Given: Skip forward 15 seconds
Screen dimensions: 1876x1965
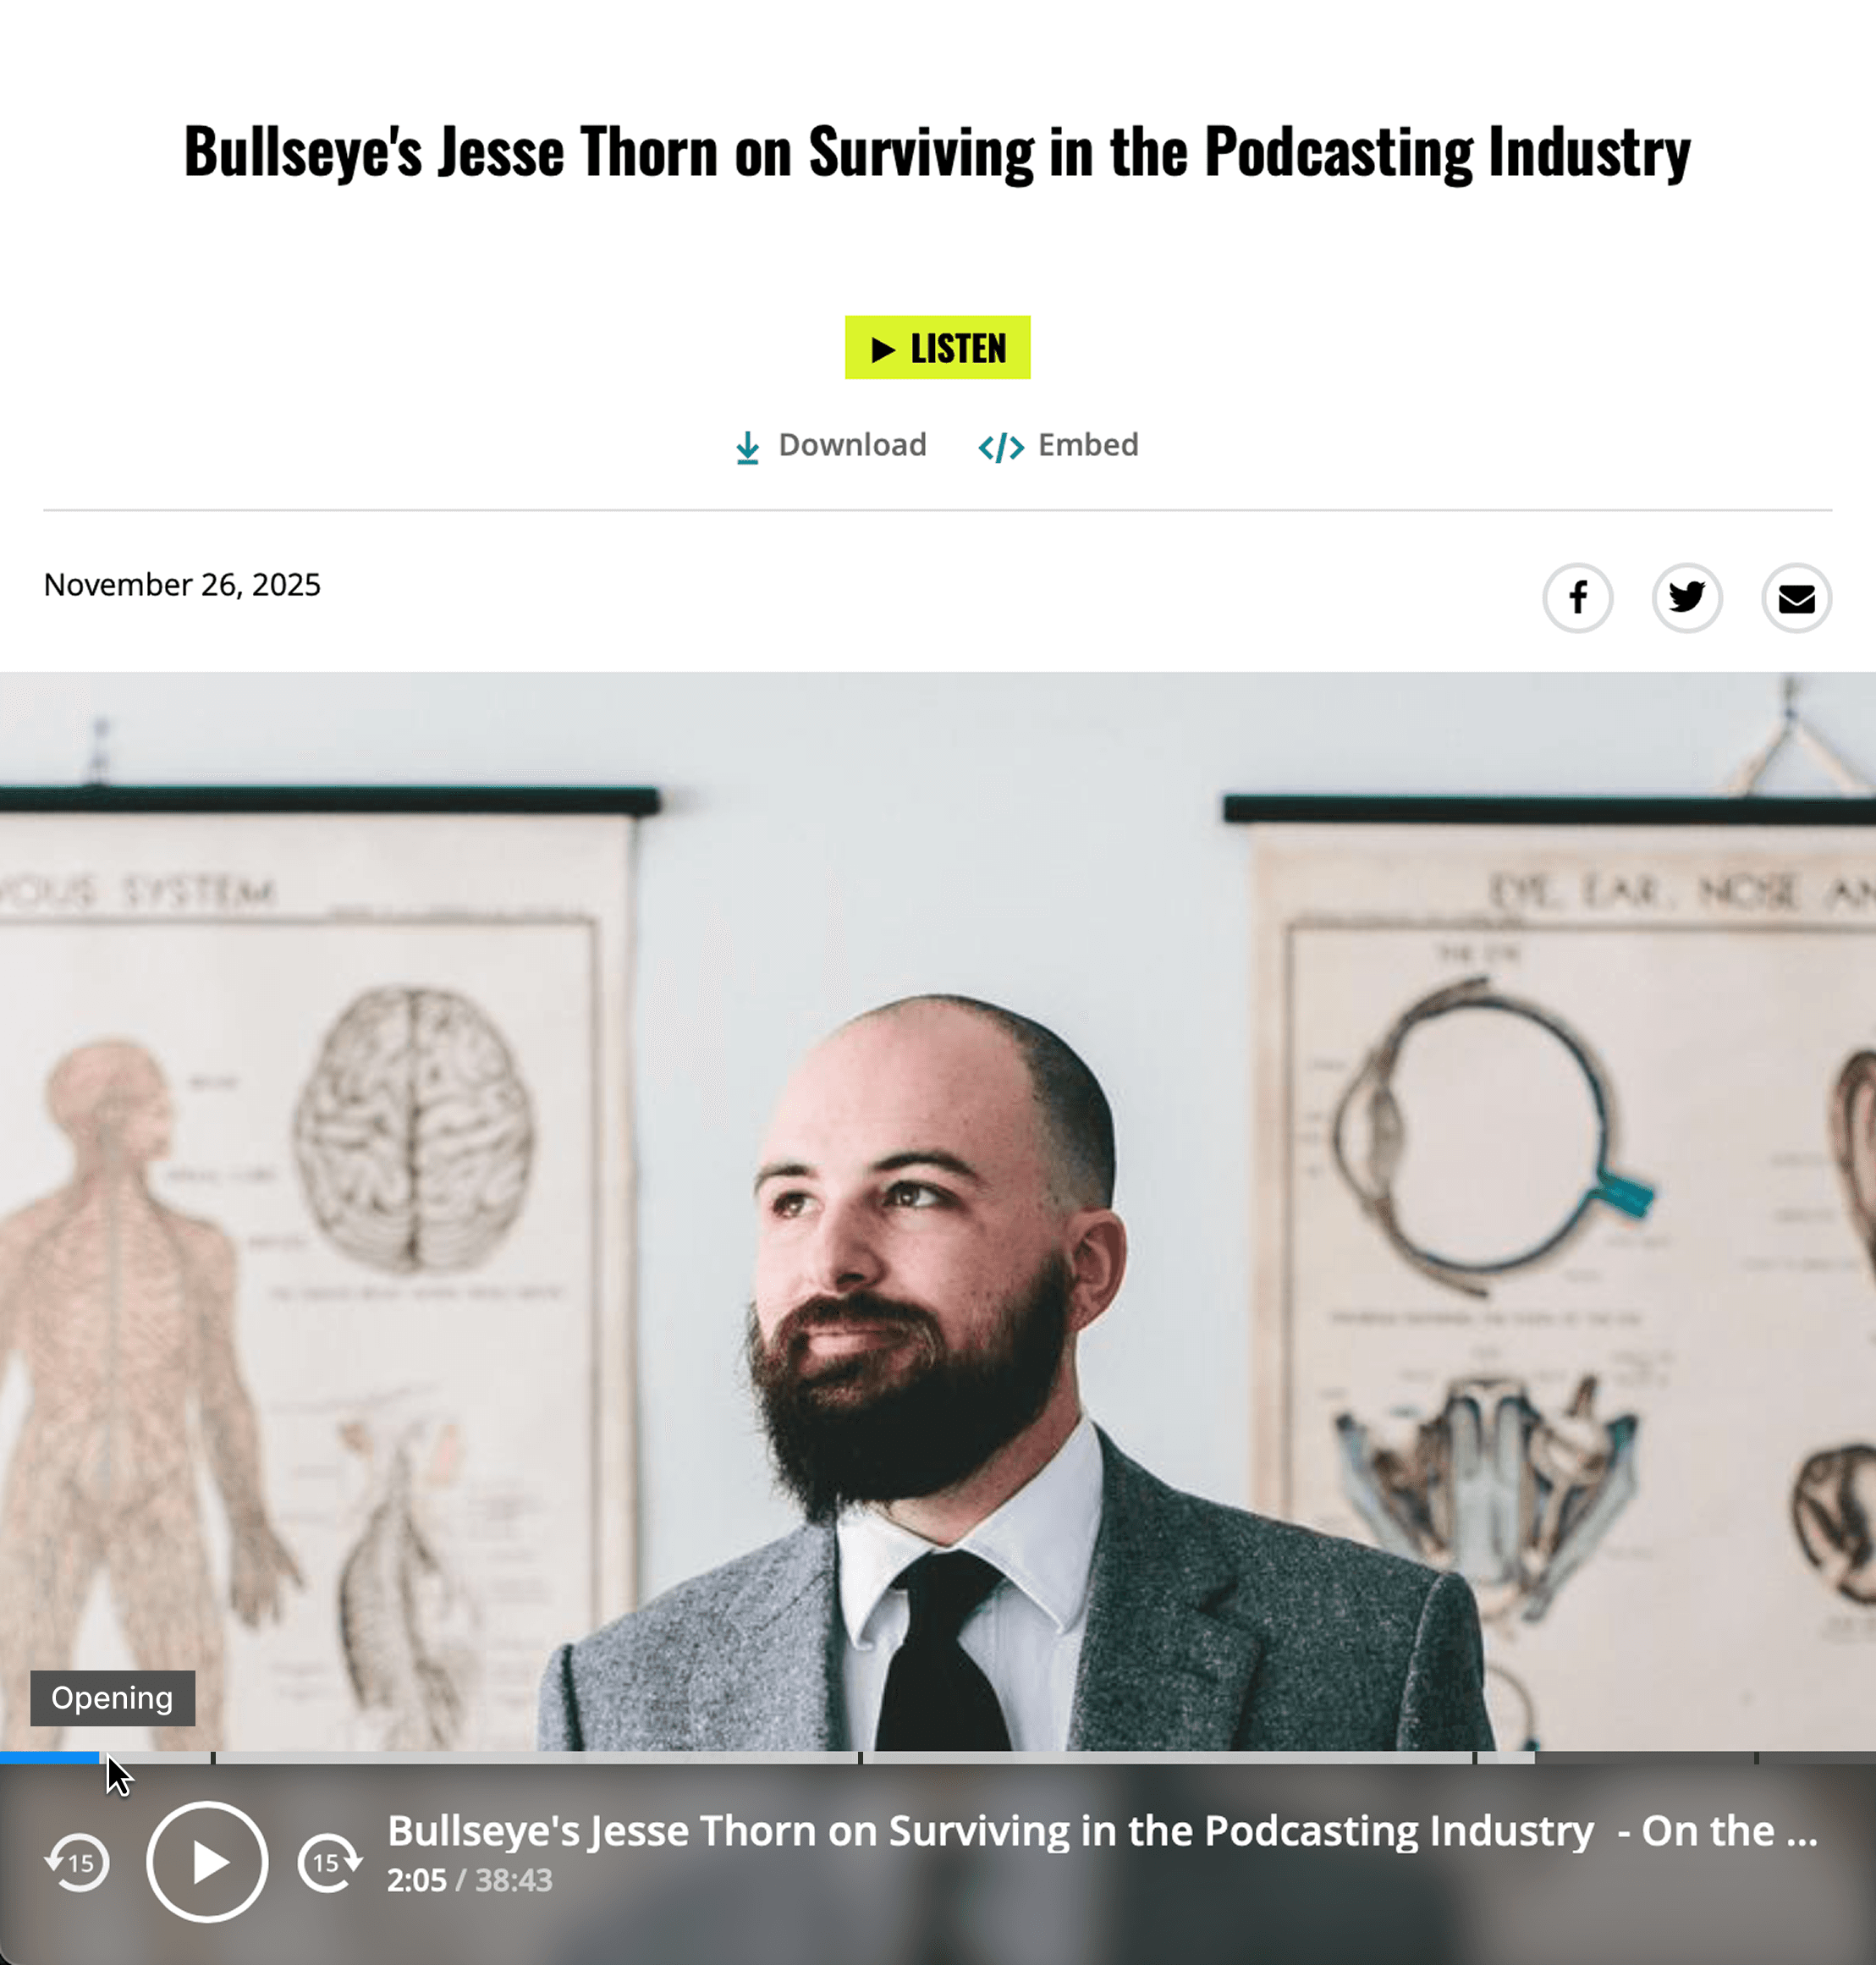Looking at the screenshot, I should pyautogui.click(x=329, y=1862).
